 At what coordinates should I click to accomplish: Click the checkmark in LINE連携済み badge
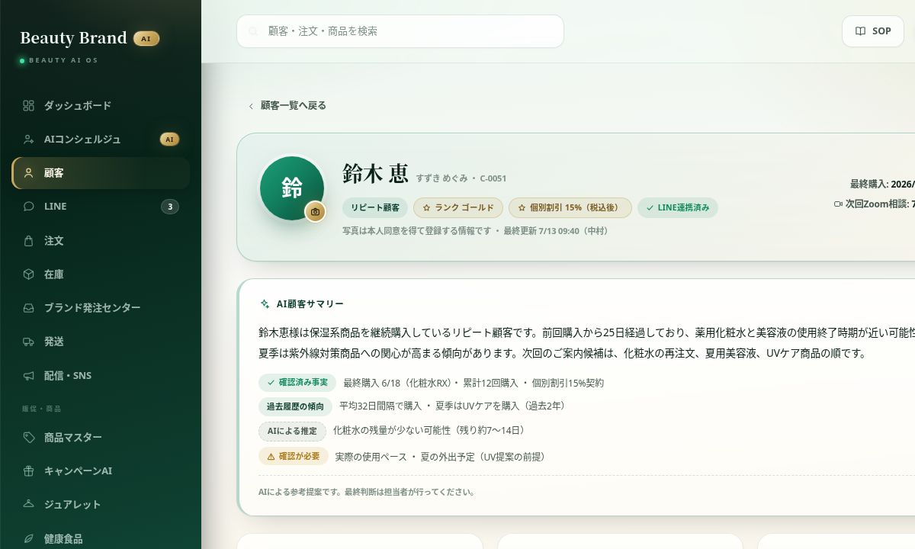coord(650,207)
